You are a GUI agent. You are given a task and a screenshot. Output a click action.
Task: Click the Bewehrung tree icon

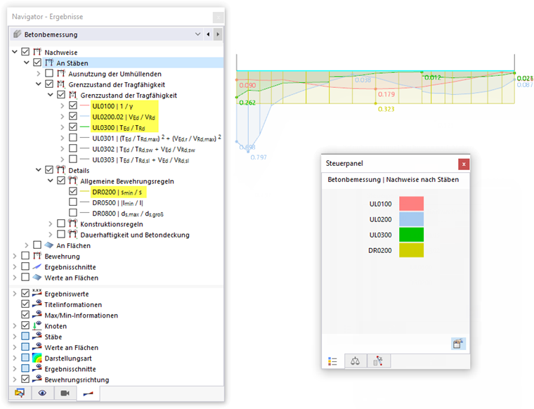pyautogui.click(x=37, y=256)
